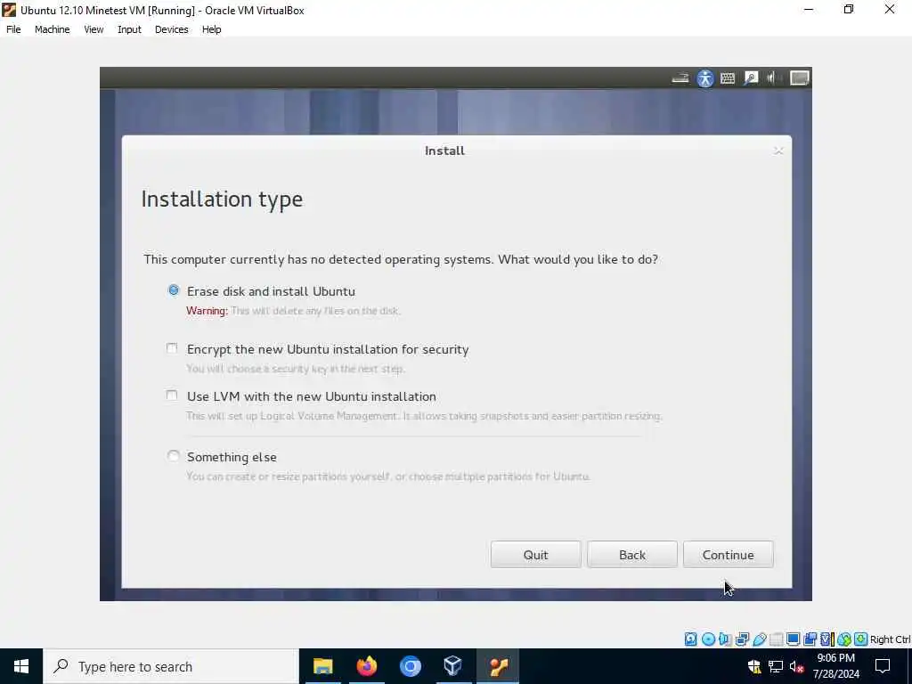The height and width of the screenshot is (684, 912).
Task: Select Erase disk and install Ubuntu
Action: pos(174,290)
